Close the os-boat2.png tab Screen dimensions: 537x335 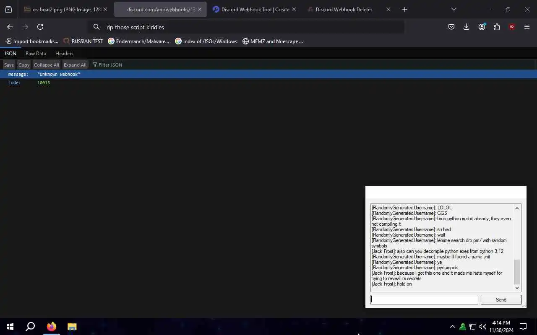(x=105, y=9)
